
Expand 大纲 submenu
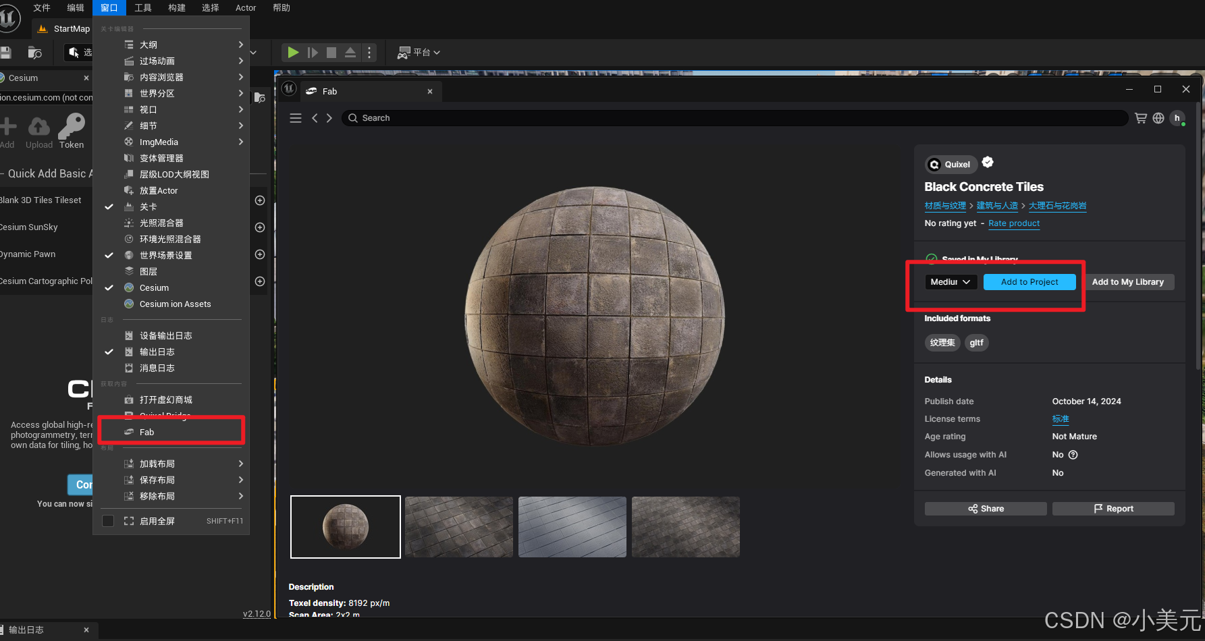tap(171, 45)
